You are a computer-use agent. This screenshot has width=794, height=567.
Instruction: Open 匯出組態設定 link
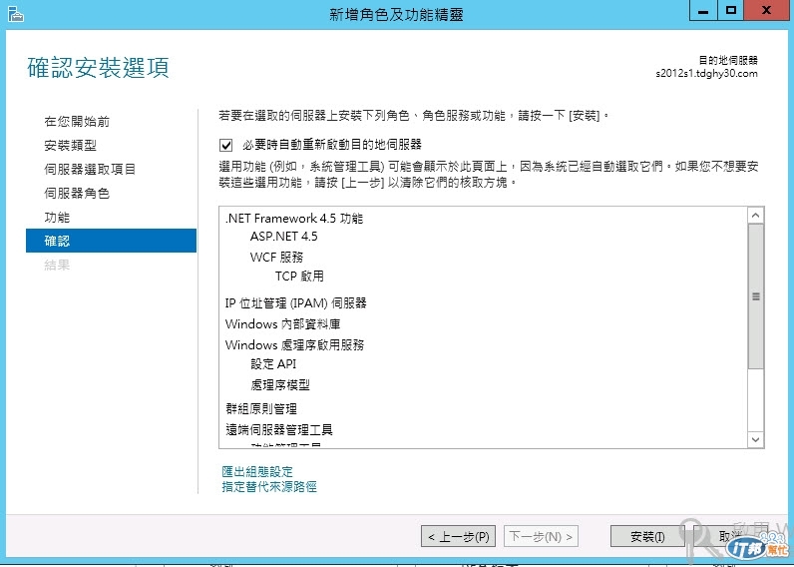[257, 472]
